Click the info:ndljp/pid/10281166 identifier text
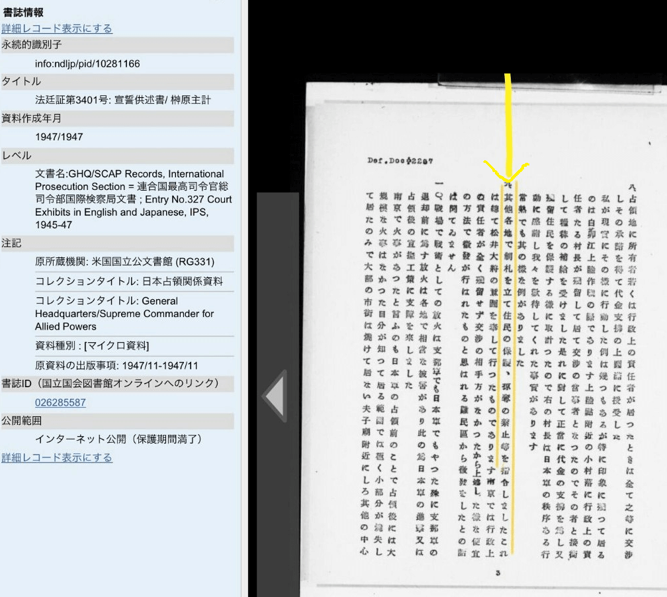Screen dimensions: 667x597 [87, 64]
